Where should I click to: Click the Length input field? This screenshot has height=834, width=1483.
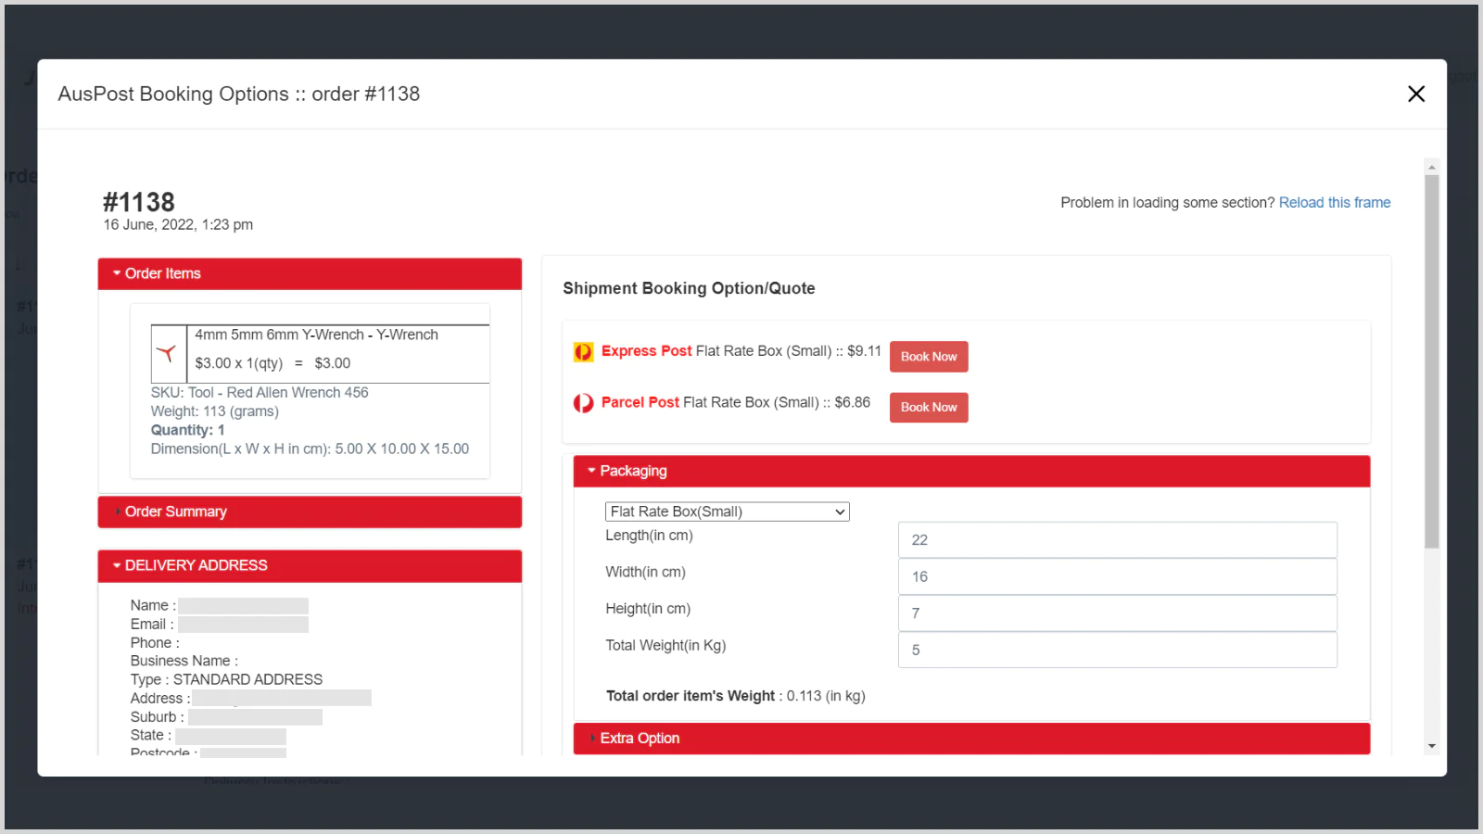(1117, 540)
